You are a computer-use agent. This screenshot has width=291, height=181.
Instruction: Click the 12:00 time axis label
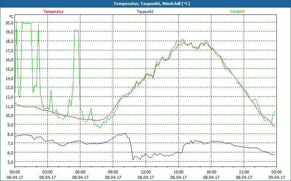[x=146, y=172]
